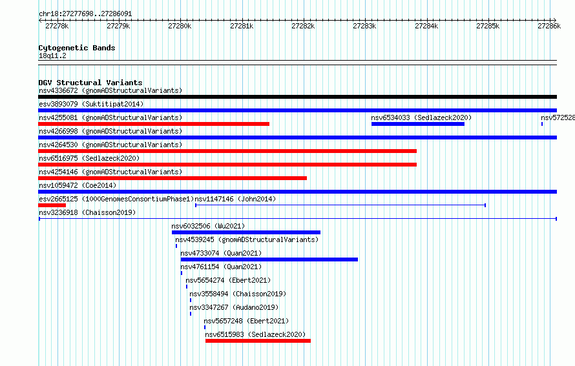Screen dimensions: 575x366
Task: Click the black nsv4336672 variant bar
Action: pyautogui.click(x=297, y=97)
